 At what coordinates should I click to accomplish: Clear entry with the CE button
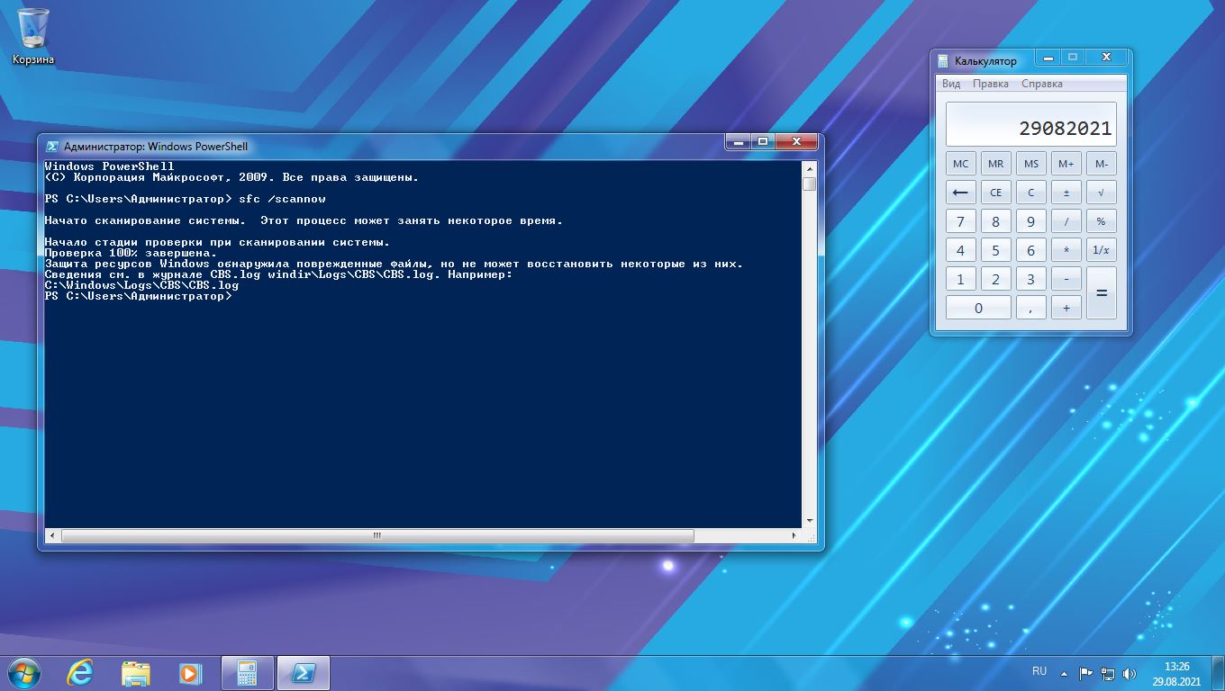pos(995,193)
